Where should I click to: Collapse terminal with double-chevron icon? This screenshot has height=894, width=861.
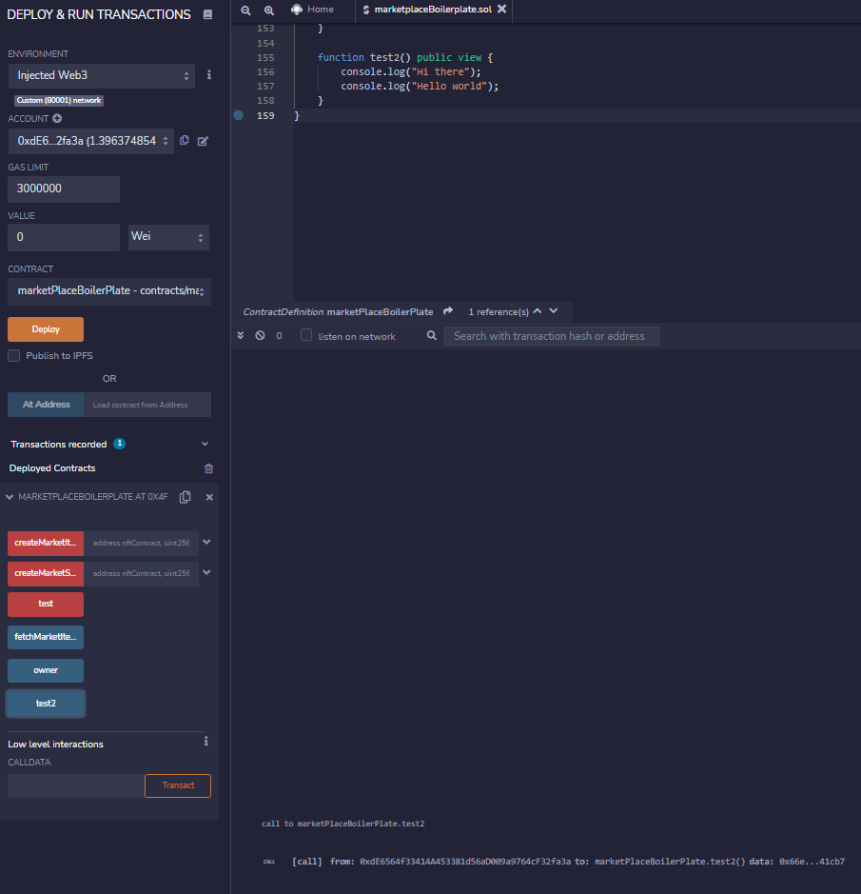240,335
